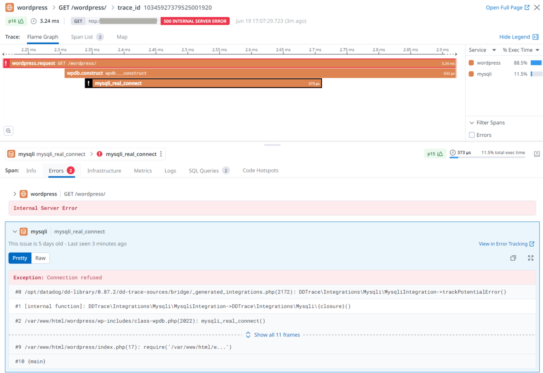Open the Service dropdown in legend
The height and width of the screenshot is (373, 543).
482,50
